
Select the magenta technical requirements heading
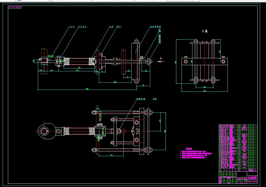click(x=189, y=149)
